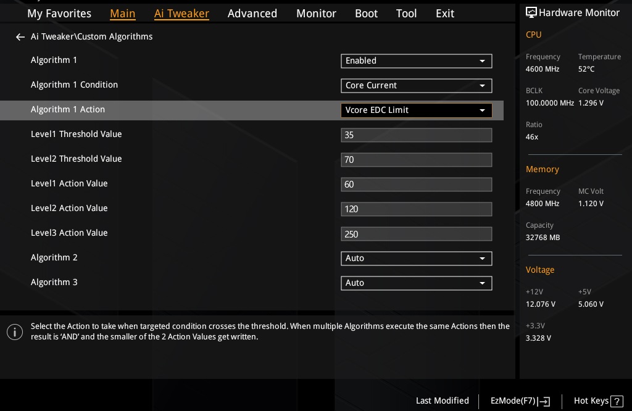Open the Algorithm 1 Condition dropdown
This screenshot has height=411, width=632.
click(417, 85)
